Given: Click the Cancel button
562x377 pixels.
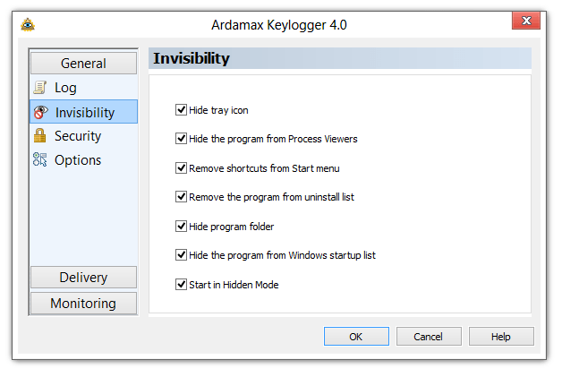Looking at the screenshot, I should (x=429, y=337).
